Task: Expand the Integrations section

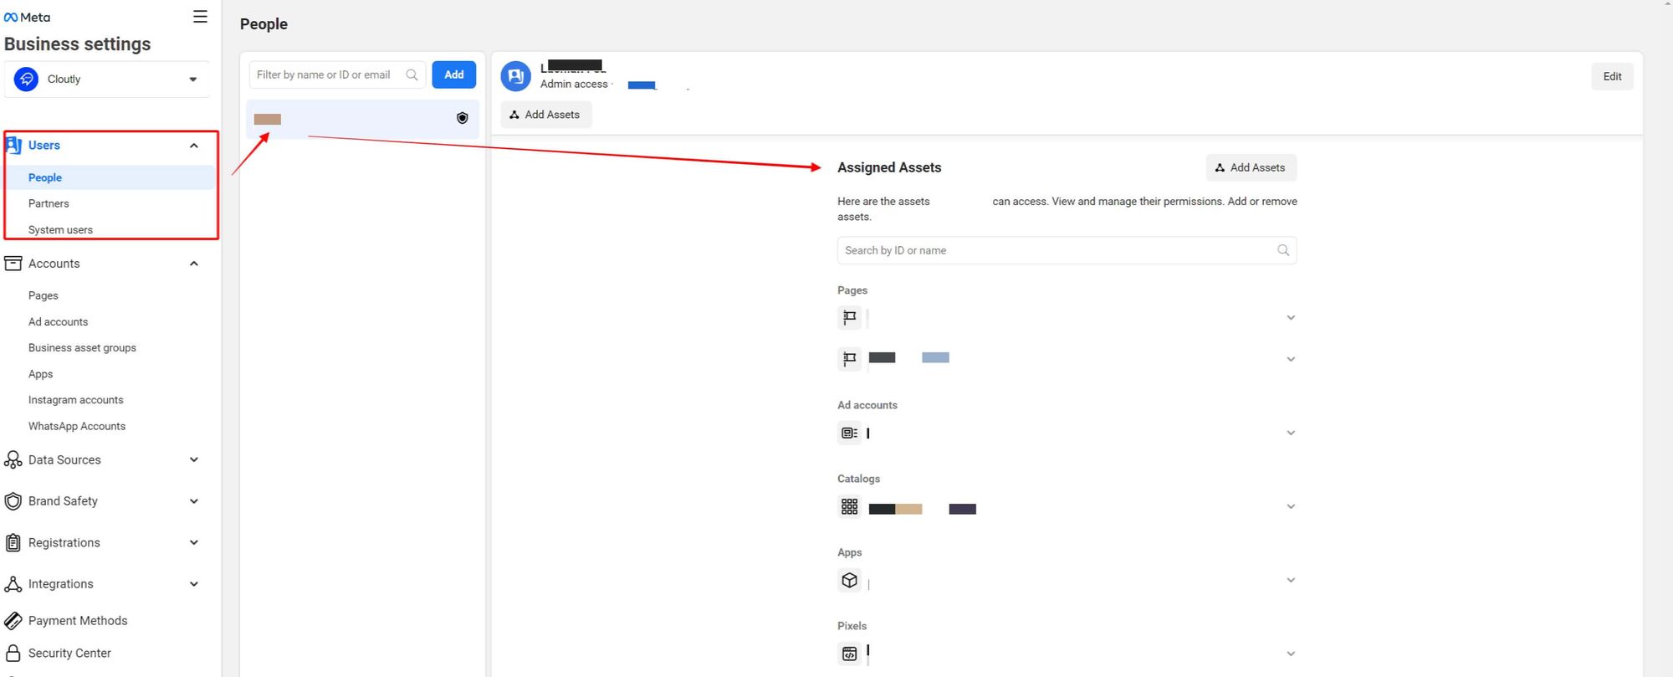Action: point(193,584)
